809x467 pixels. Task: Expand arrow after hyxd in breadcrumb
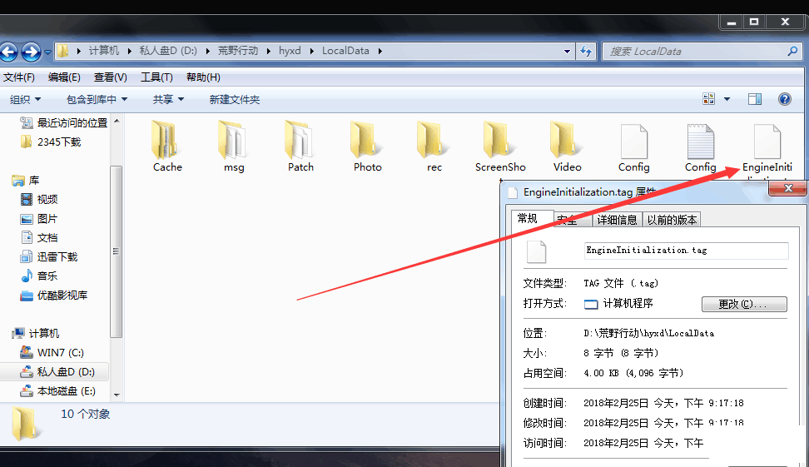point(311,51)
